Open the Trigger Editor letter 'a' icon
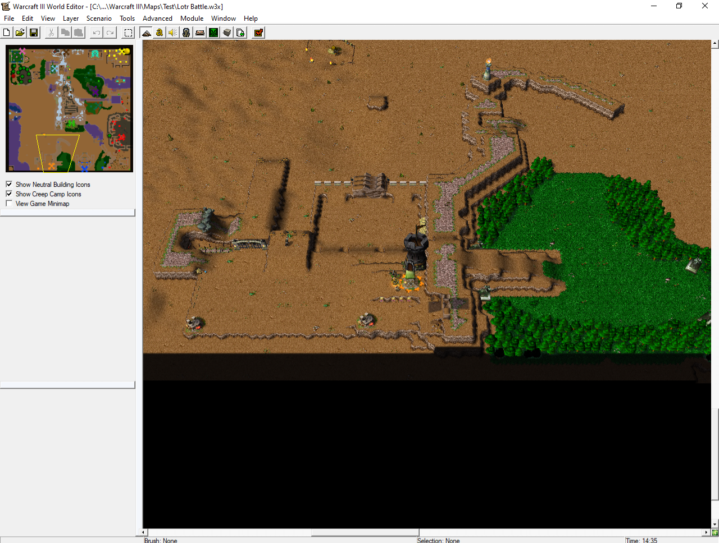719x543 pixels. tap(160, 33)
